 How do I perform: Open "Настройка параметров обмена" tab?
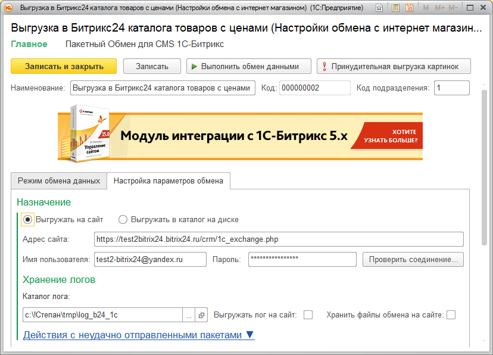coord(169,181)
